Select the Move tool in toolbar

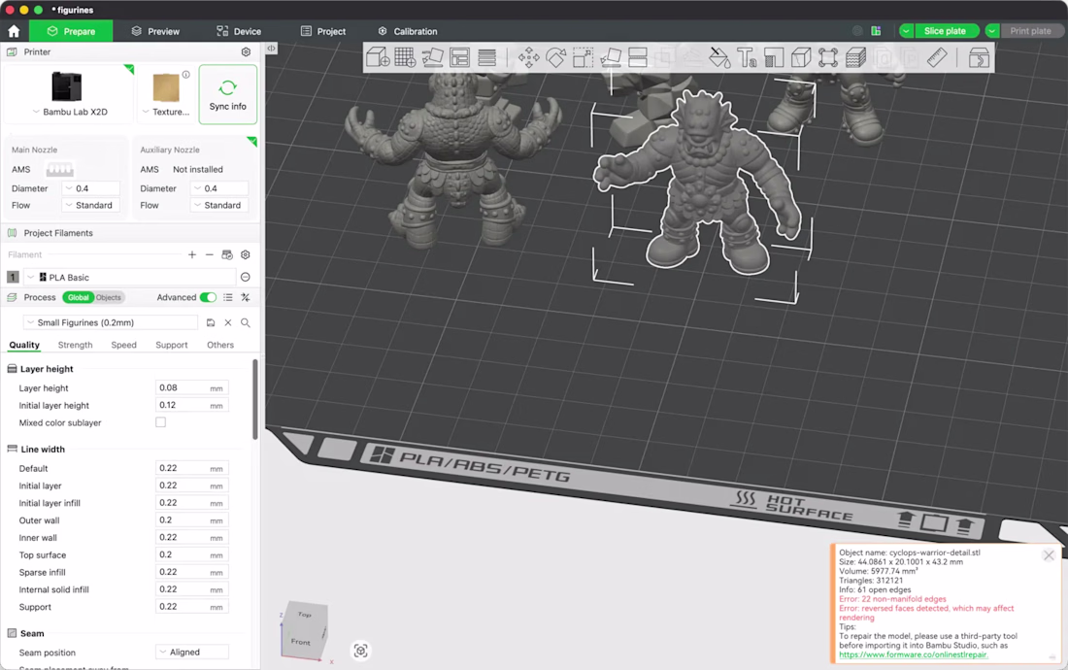point(528,58)
